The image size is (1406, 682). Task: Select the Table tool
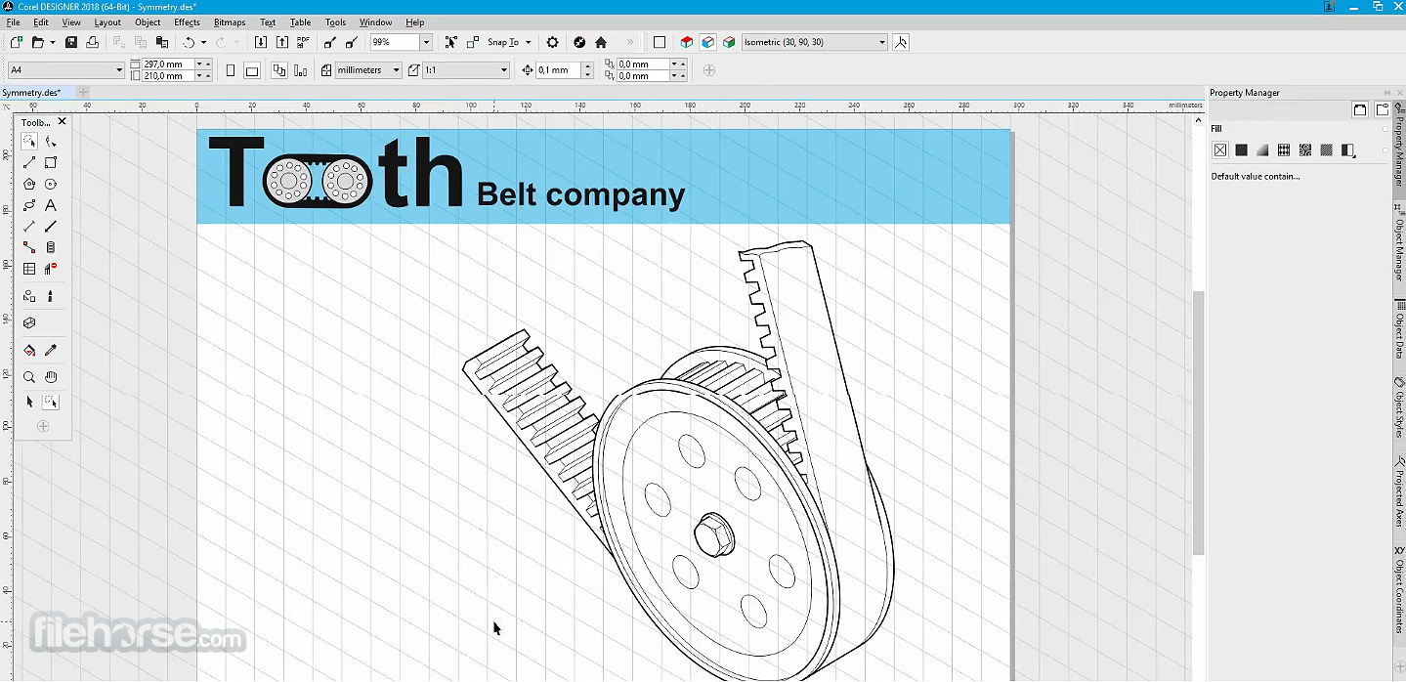(29, 269)
